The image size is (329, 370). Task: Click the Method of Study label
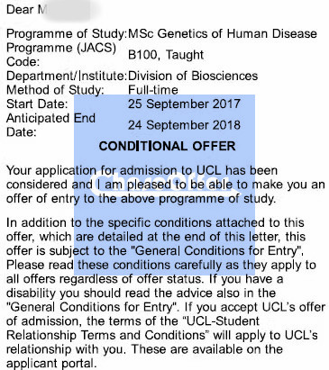[55, 90]
